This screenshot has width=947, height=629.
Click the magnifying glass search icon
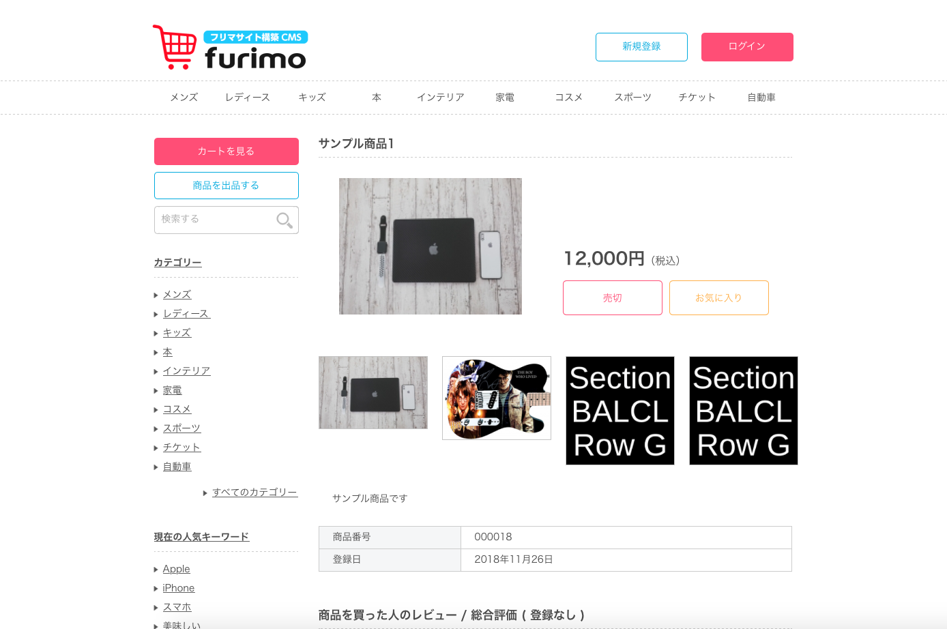pyautogui.click(x=284, y=220)
